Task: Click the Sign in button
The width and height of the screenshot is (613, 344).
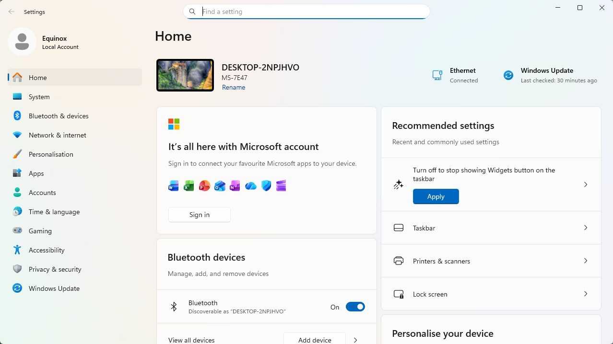Action: point(200,215)
